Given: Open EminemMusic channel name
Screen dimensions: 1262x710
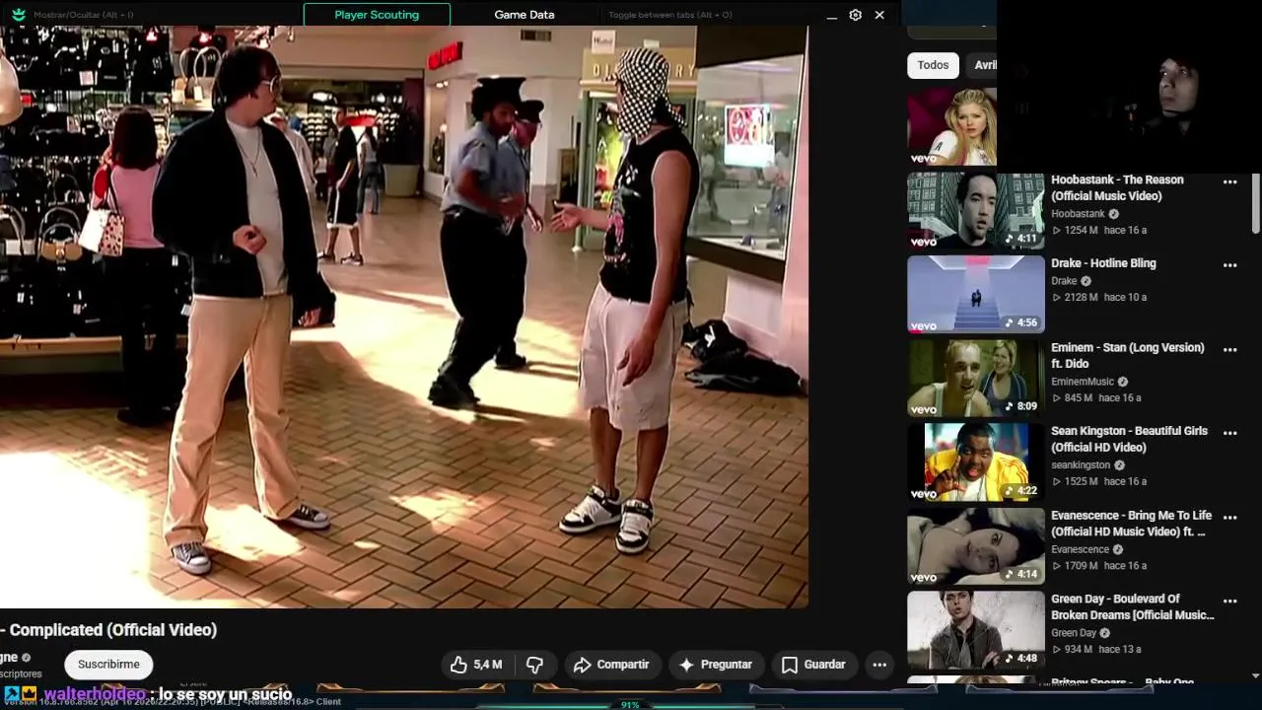Looking at the screenshot, I should click(x=1083, y=382).
